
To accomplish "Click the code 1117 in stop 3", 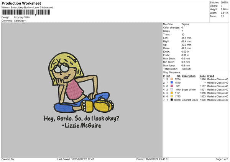I will (203, 86).
